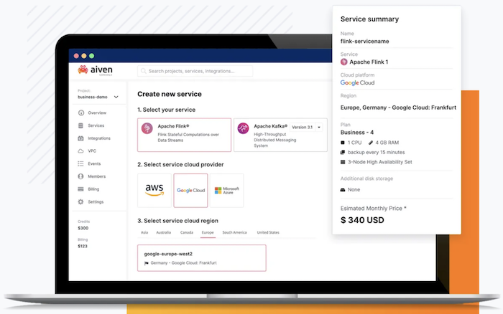Click the backup every 15 minutes icon
The width and height of the screenshot is (503, 314).
click(343, 153)
